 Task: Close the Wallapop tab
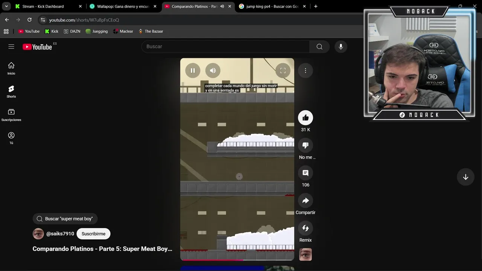[x=155, y=6]
